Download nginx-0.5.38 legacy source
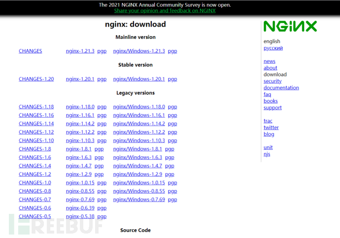This screenshot has width=340, height=238. point(80,216)
